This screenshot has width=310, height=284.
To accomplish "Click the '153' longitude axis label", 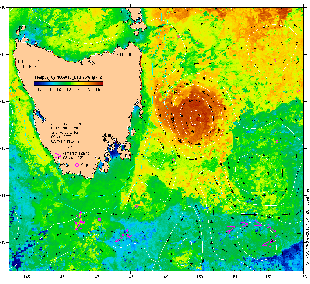I will 303,277.
